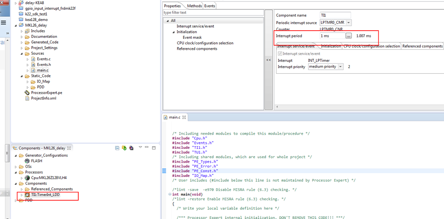Fold the int main(void) function in the editor
The height and width of the screenshot is (219, 444).
tap(170, 195)
